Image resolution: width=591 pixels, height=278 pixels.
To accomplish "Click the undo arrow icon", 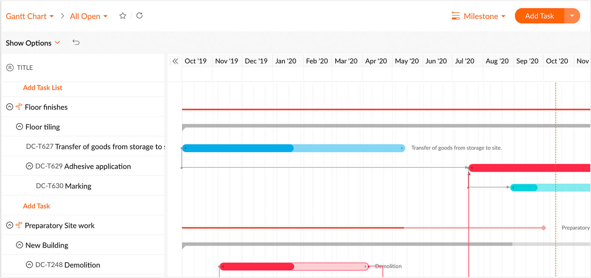I will 76,43.
